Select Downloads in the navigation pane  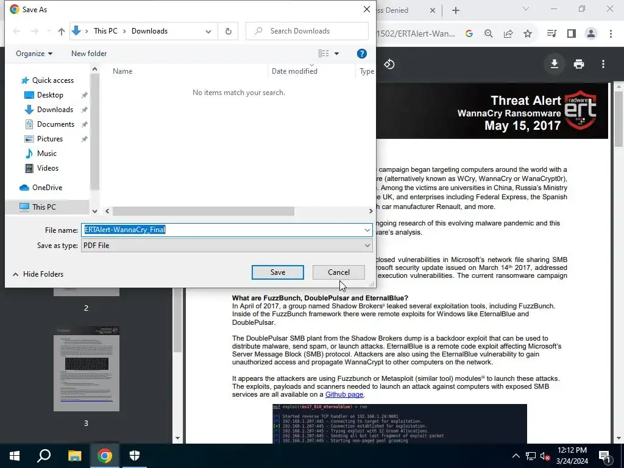tap(55, 110)
